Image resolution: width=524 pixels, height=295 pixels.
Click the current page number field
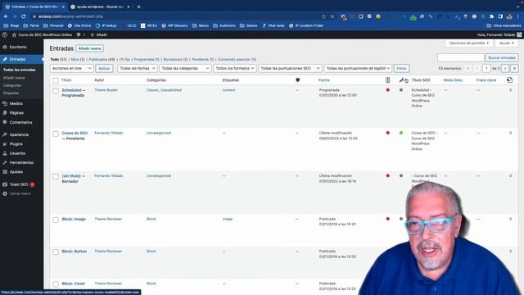point(486,68)
